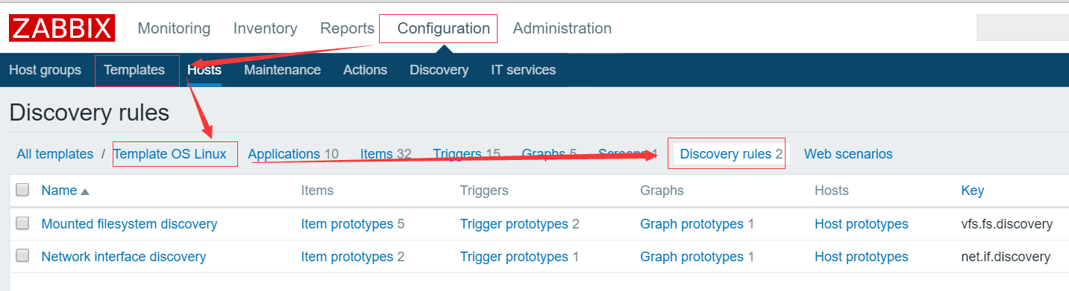Check the Network interface discovery checkbox
Viewport: 1069px width, 291px height.
22,255
